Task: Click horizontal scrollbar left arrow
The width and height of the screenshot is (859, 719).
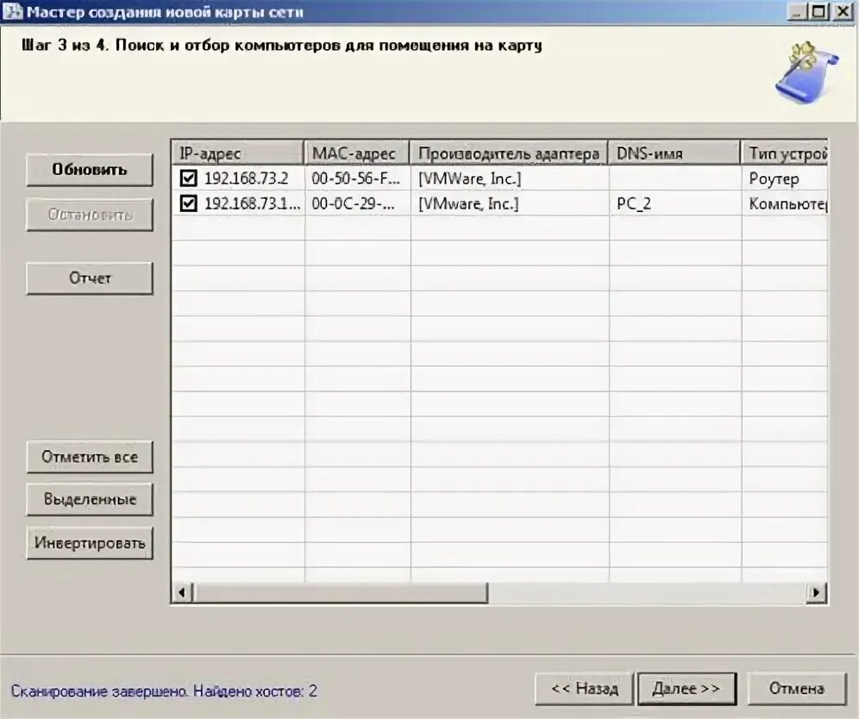Action: [x=183, y=592]
